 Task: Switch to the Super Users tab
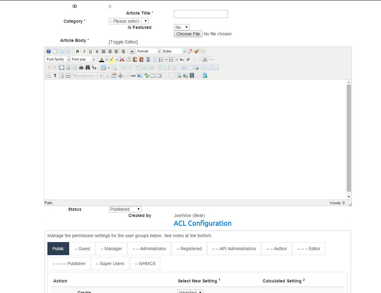(110, 264)
